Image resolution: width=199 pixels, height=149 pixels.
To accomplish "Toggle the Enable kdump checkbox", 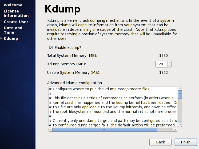I will tap(51, 48).
